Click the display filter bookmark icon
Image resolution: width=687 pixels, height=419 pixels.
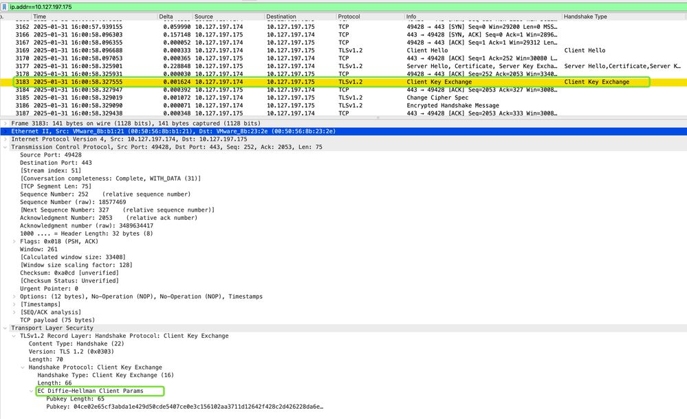tap(4, 5)
